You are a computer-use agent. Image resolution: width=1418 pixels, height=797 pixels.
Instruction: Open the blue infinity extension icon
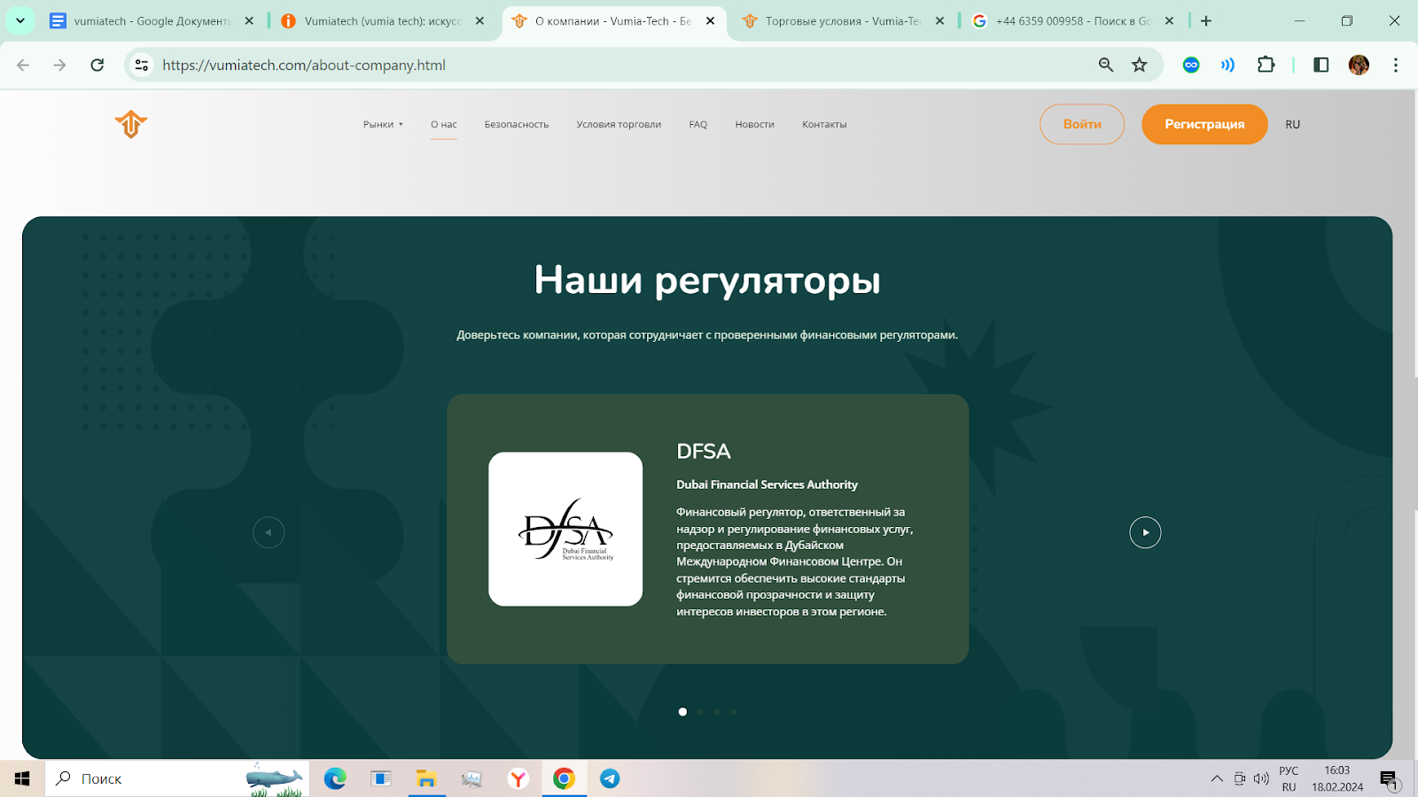click(1191, 65)
